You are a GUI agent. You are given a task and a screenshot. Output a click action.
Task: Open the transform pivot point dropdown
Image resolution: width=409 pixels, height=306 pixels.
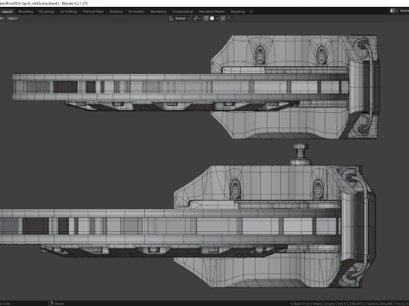(x=197, y=19)
